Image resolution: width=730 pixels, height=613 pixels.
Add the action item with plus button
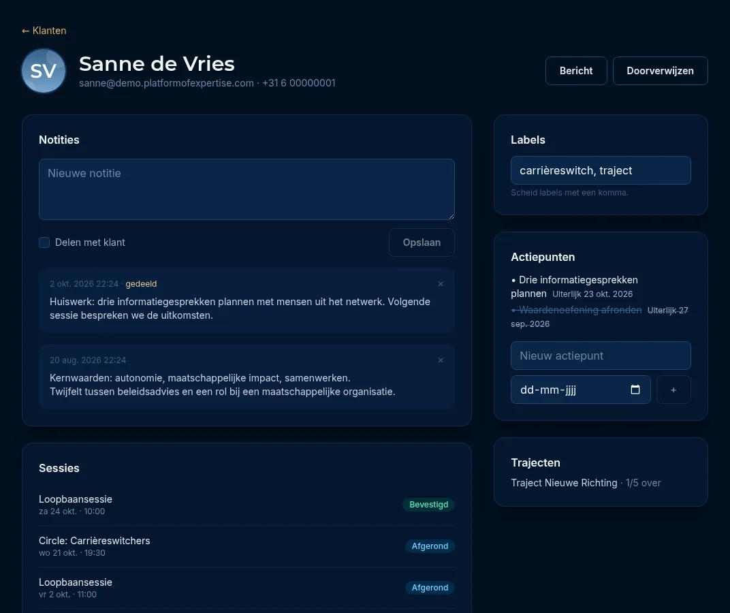[x=673, y=390]
